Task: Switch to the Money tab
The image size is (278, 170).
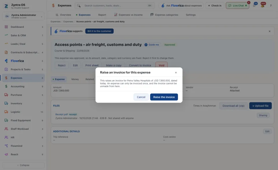Action: click(x=75, y=79)
